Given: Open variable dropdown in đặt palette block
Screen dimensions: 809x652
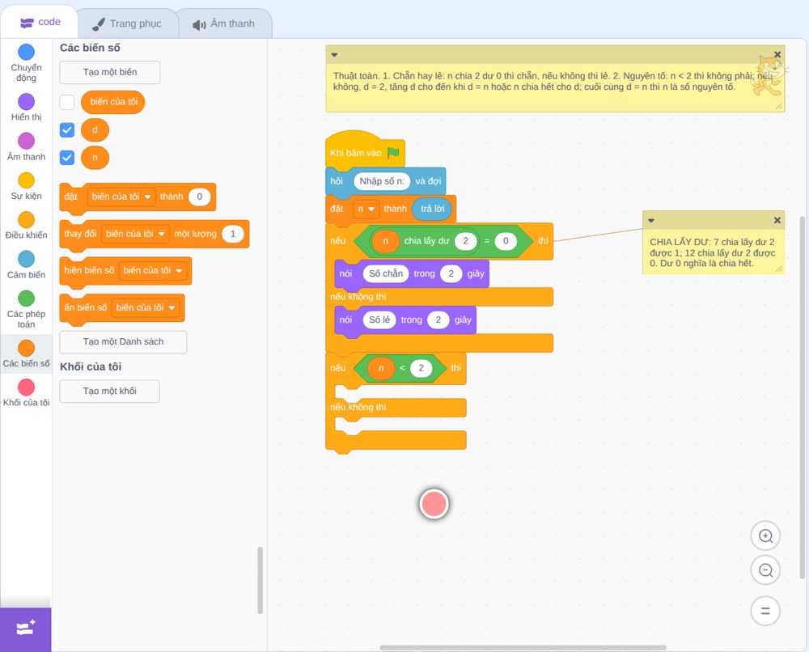Looking at the screenshot, I should coord(121,197).
